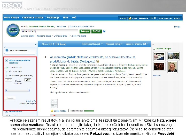Screen dimensions: 186x140
Task: Go to results page 2
Action: tap(51, 44)
